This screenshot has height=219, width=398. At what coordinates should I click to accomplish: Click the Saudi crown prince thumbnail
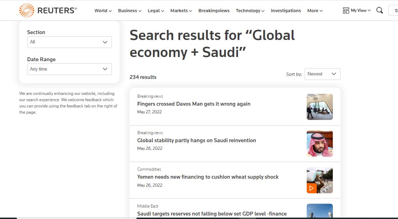point(320,144)
